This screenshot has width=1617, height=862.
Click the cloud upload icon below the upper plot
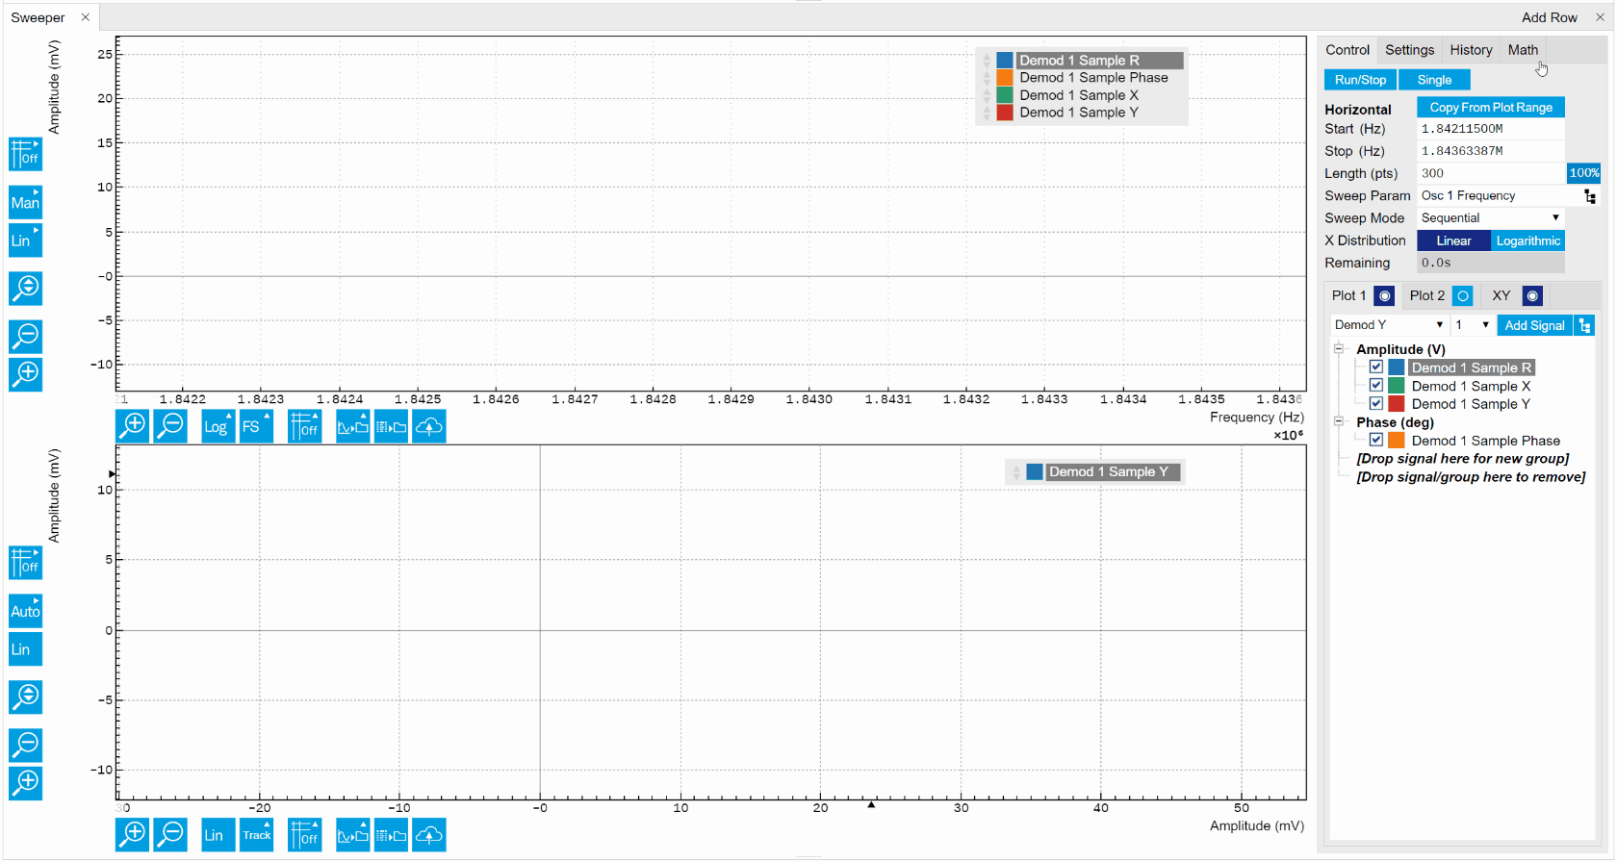[429, 425]
